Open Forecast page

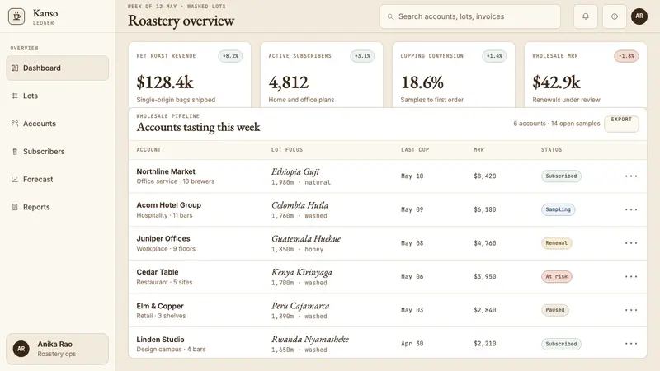click(57, 179)
